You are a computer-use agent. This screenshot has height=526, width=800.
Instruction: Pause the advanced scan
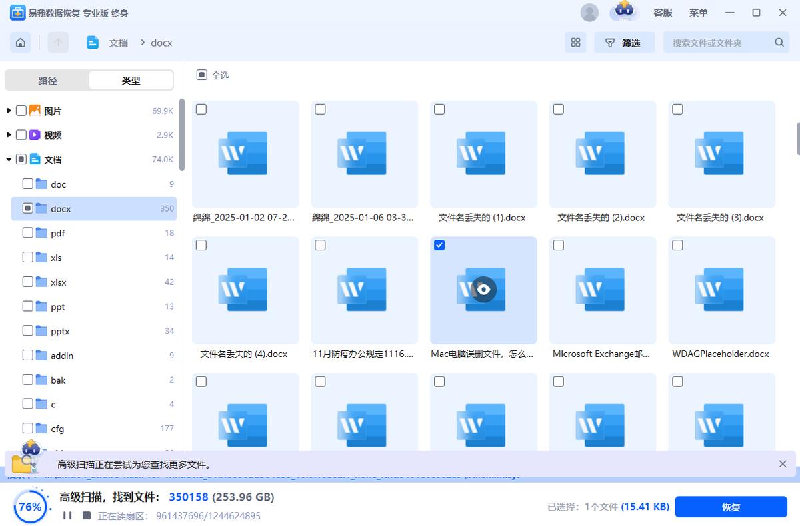point(67,515)
